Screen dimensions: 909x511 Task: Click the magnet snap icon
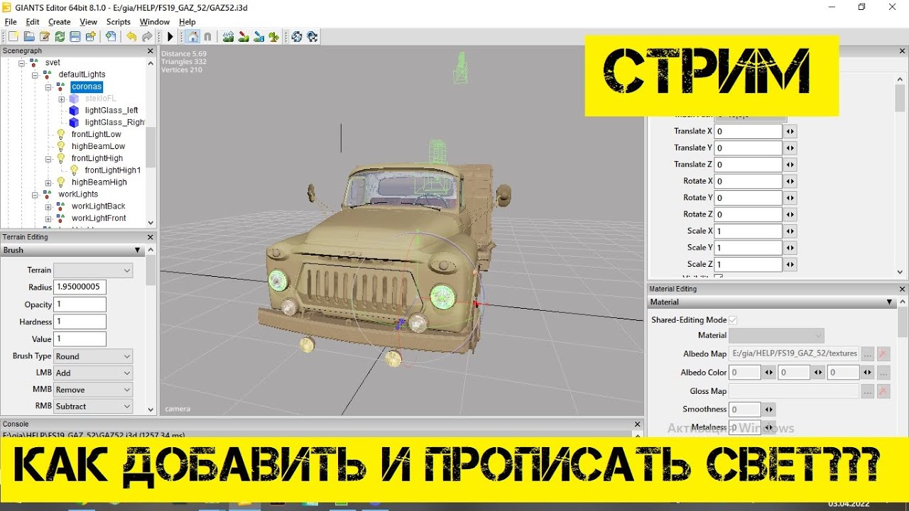click(x=207, y=37)
